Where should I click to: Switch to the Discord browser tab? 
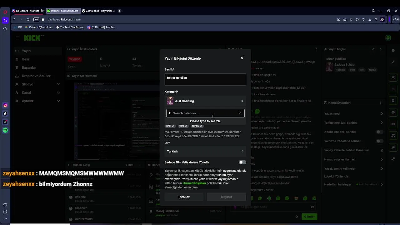28,11
